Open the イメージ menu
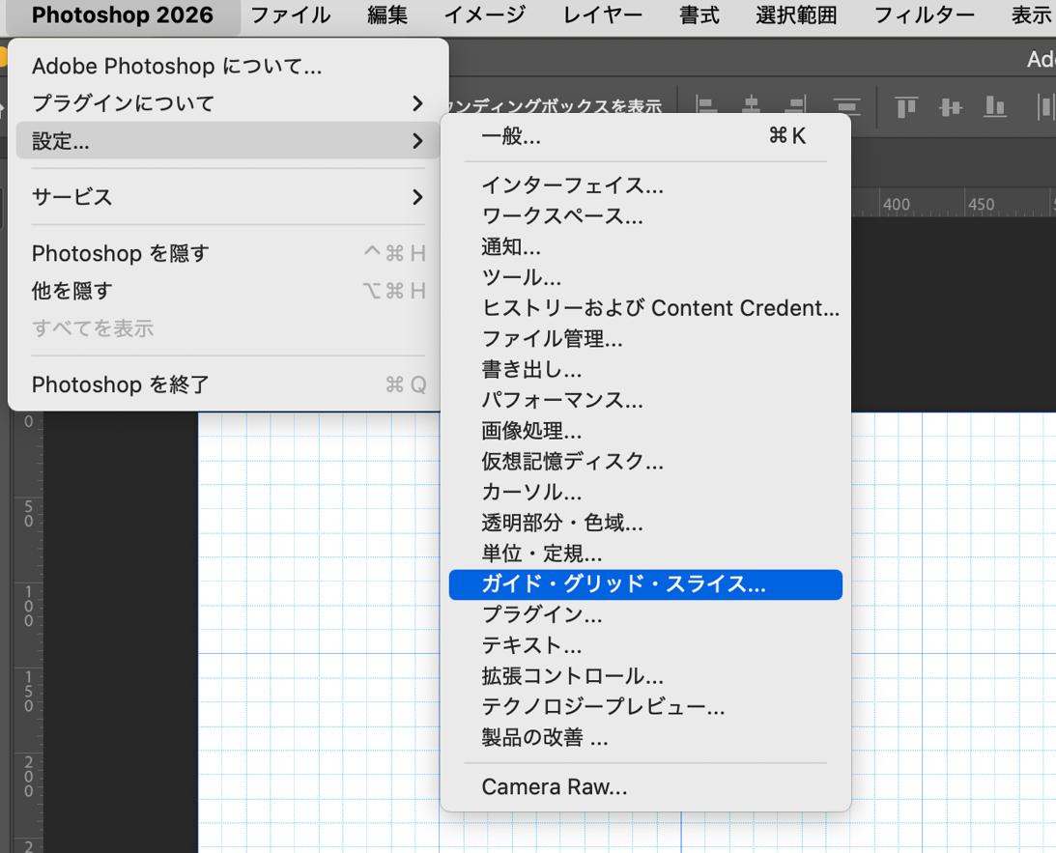Image resolution: width=1056 pixels, height=853 pixels. pos(485,14)
